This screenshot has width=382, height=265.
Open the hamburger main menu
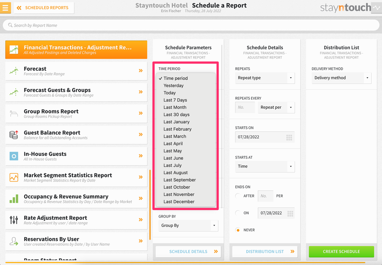[x=5, y=7]
